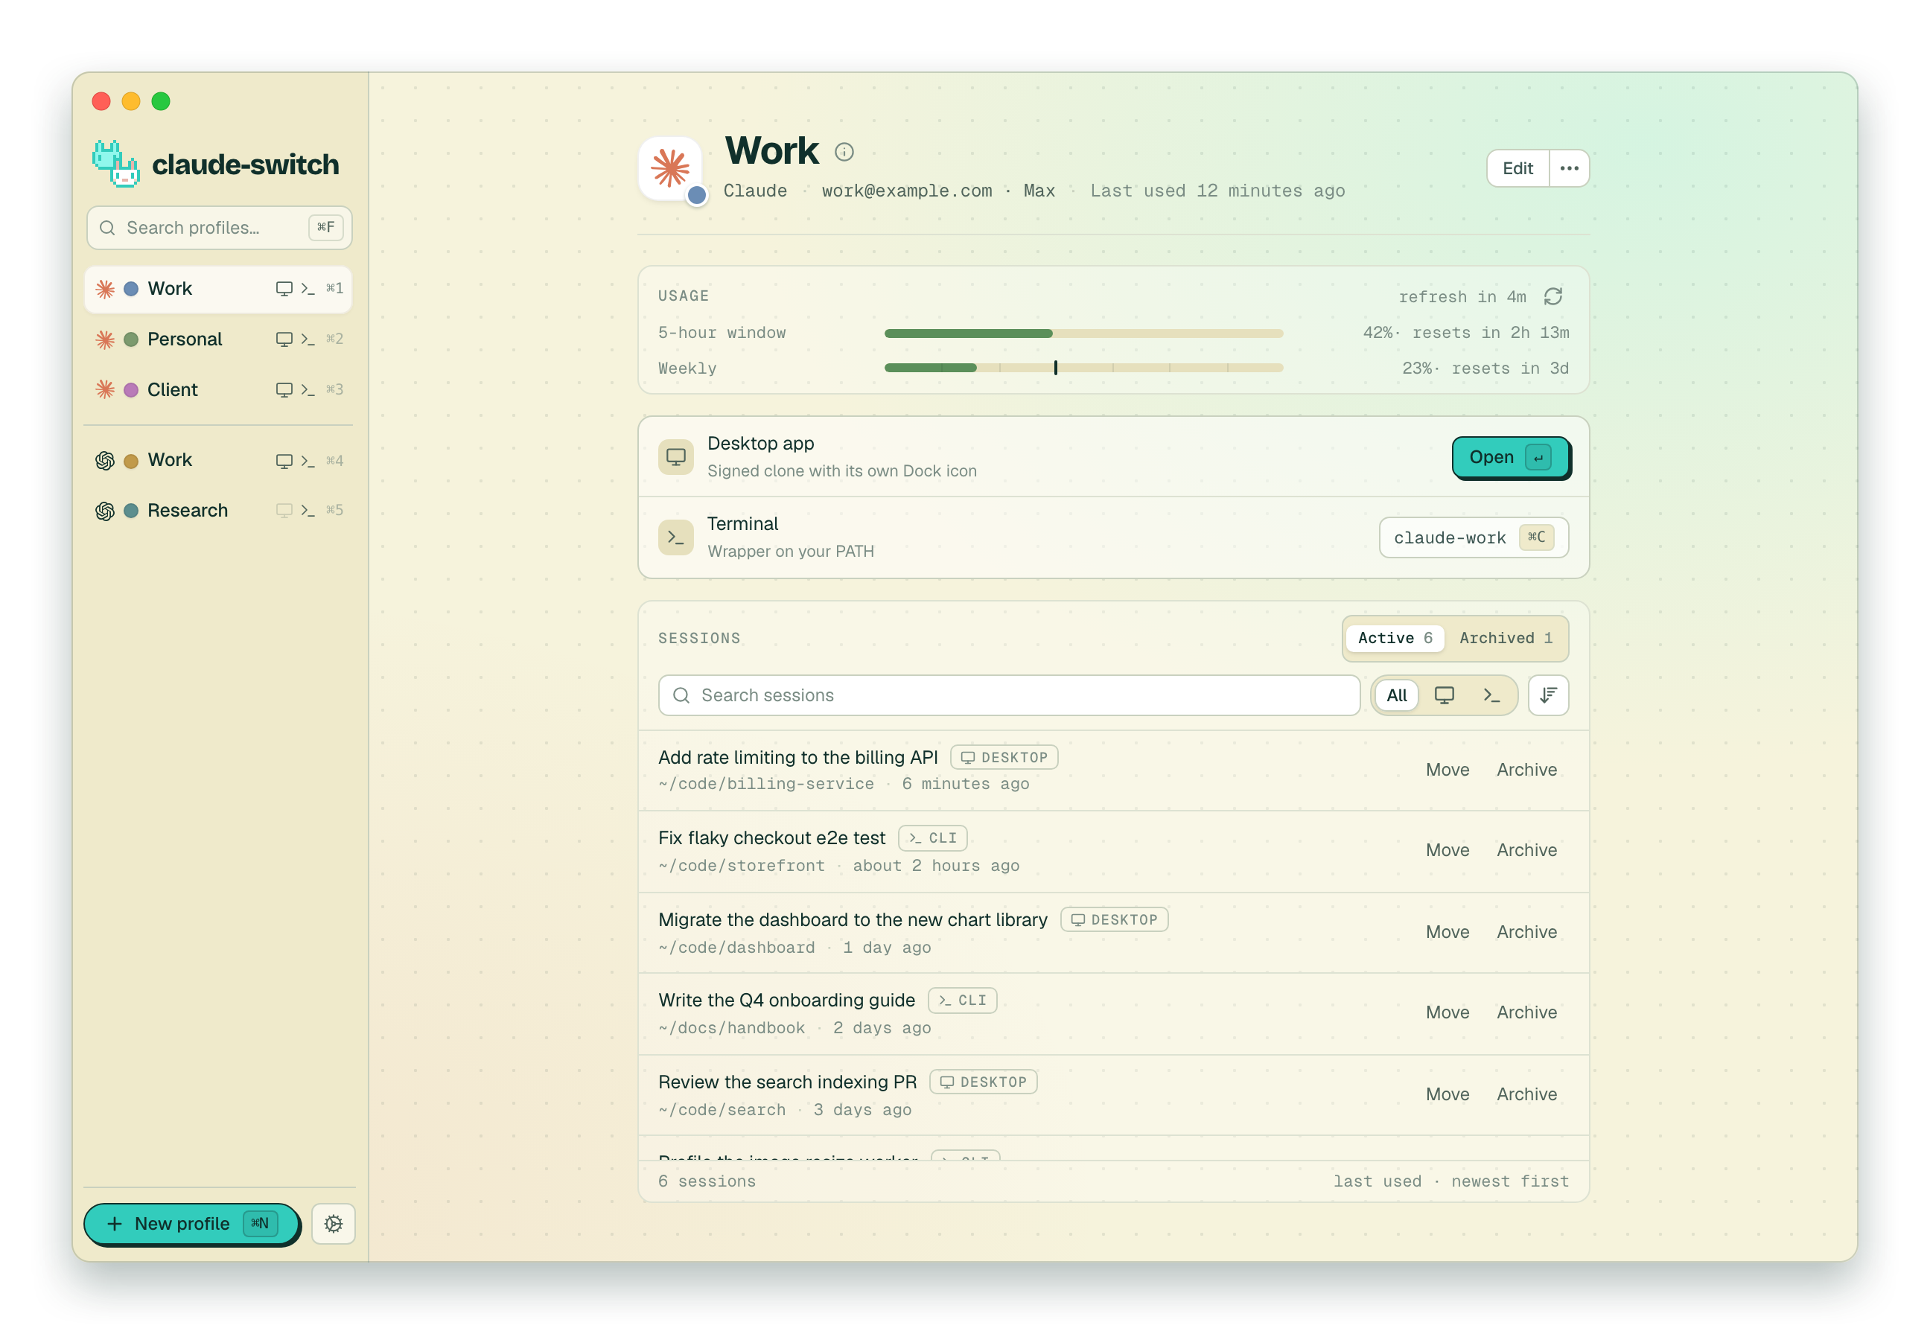Image resolution: width=1930 pixels, height=1334 pixels.
Task: Click the claude-switch logo icon
Action: [115, 164]
